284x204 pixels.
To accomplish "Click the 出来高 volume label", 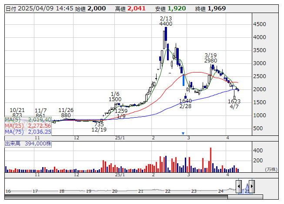I will 27,143.
